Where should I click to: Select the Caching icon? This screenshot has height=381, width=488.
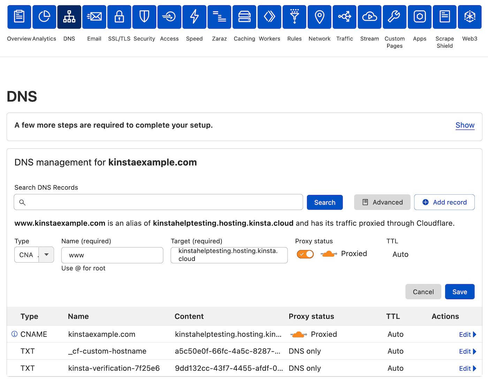click(x=244, y=17)
